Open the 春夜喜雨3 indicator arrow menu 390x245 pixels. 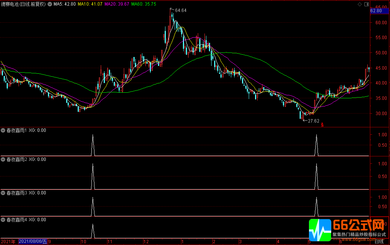click(3, 193)
